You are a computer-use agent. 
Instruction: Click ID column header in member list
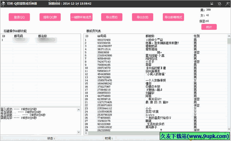coord(87,36)
